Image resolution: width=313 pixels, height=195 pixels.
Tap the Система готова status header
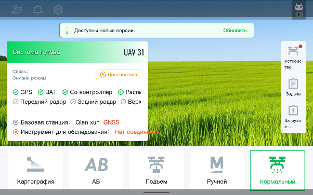click(x=36, y=52)
